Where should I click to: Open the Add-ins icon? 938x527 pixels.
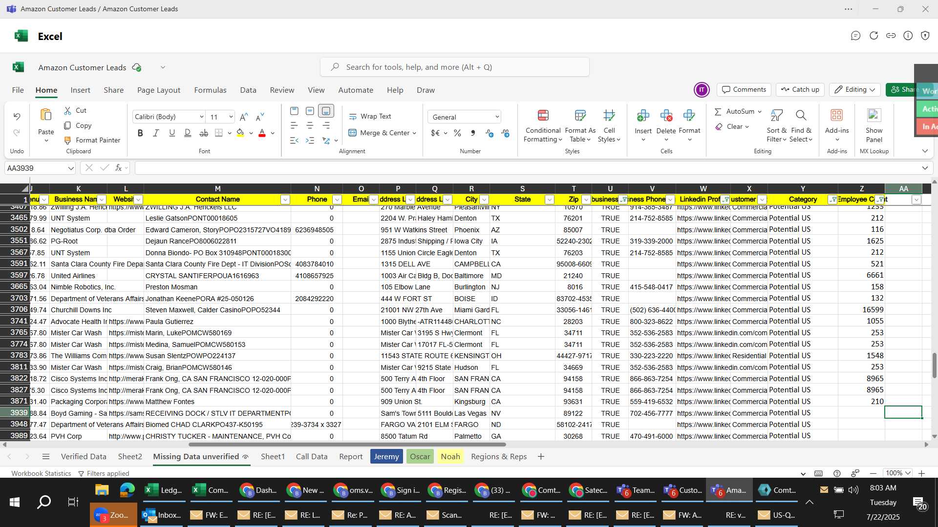(x=837, y=116)
